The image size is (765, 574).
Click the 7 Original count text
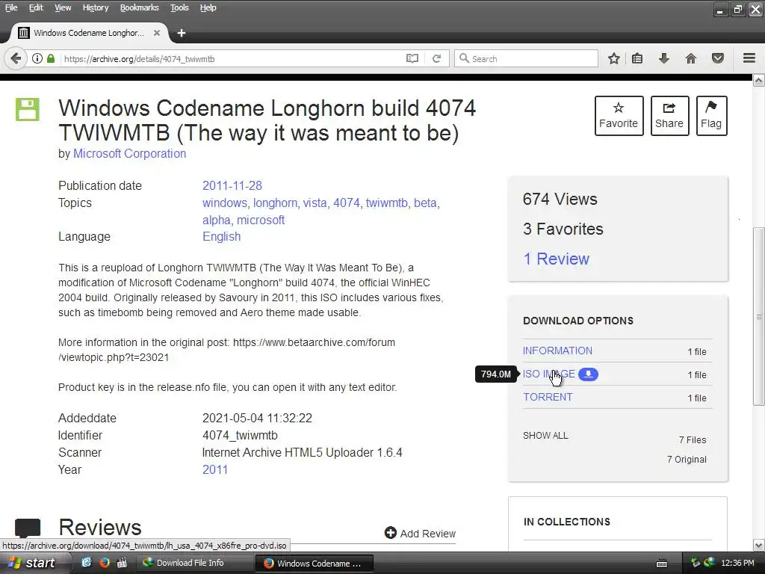pos(687,460)
